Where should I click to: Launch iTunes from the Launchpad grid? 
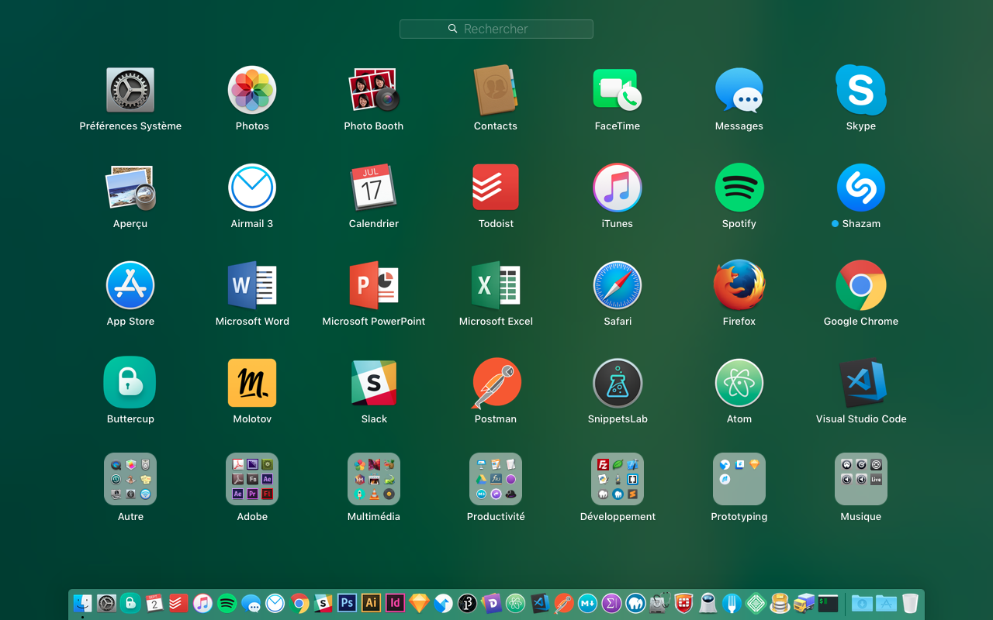pos(618,188)
